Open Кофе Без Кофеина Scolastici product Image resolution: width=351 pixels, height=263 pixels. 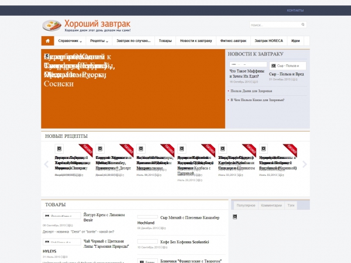185,242
